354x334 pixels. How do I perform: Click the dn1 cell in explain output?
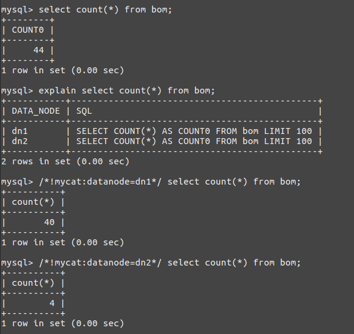(x=20, y=131)
